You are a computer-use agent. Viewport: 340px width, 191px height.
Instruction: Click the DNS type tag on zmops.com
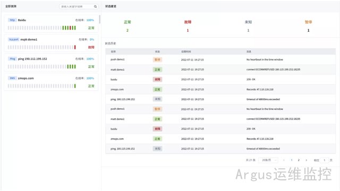(12, 78)
